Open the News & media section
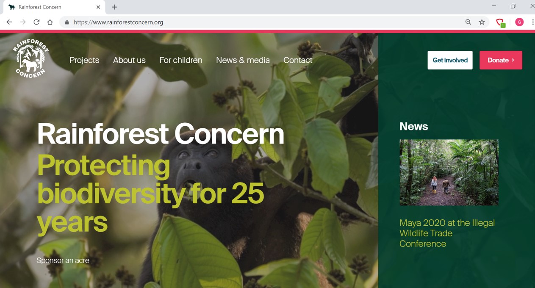535x288 pixels. click(243, 60)
